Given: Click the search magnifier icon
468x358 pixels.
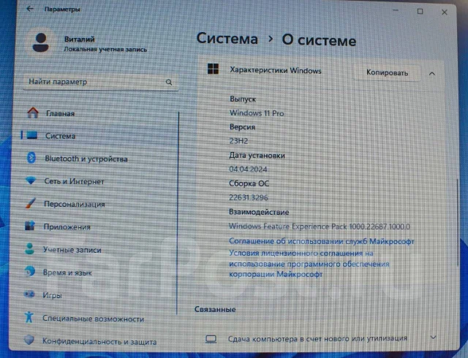Looking at the screenshot, I should 169,82.
